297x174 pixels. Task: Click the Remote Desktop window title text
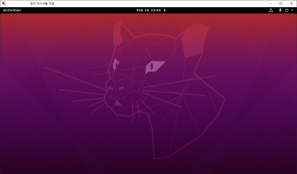[x=42, y=4]
